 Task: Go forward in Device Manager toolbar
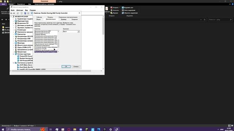tap(14, 13)
